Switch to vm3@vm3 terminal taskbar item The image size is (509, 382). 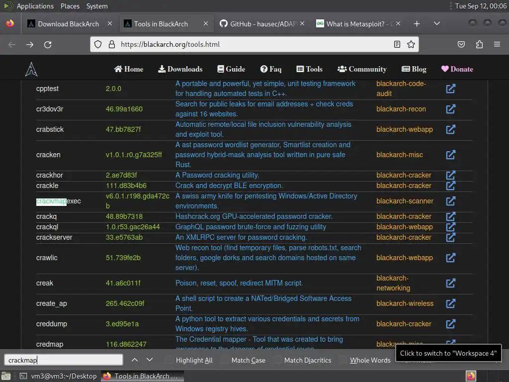(58, 376)
